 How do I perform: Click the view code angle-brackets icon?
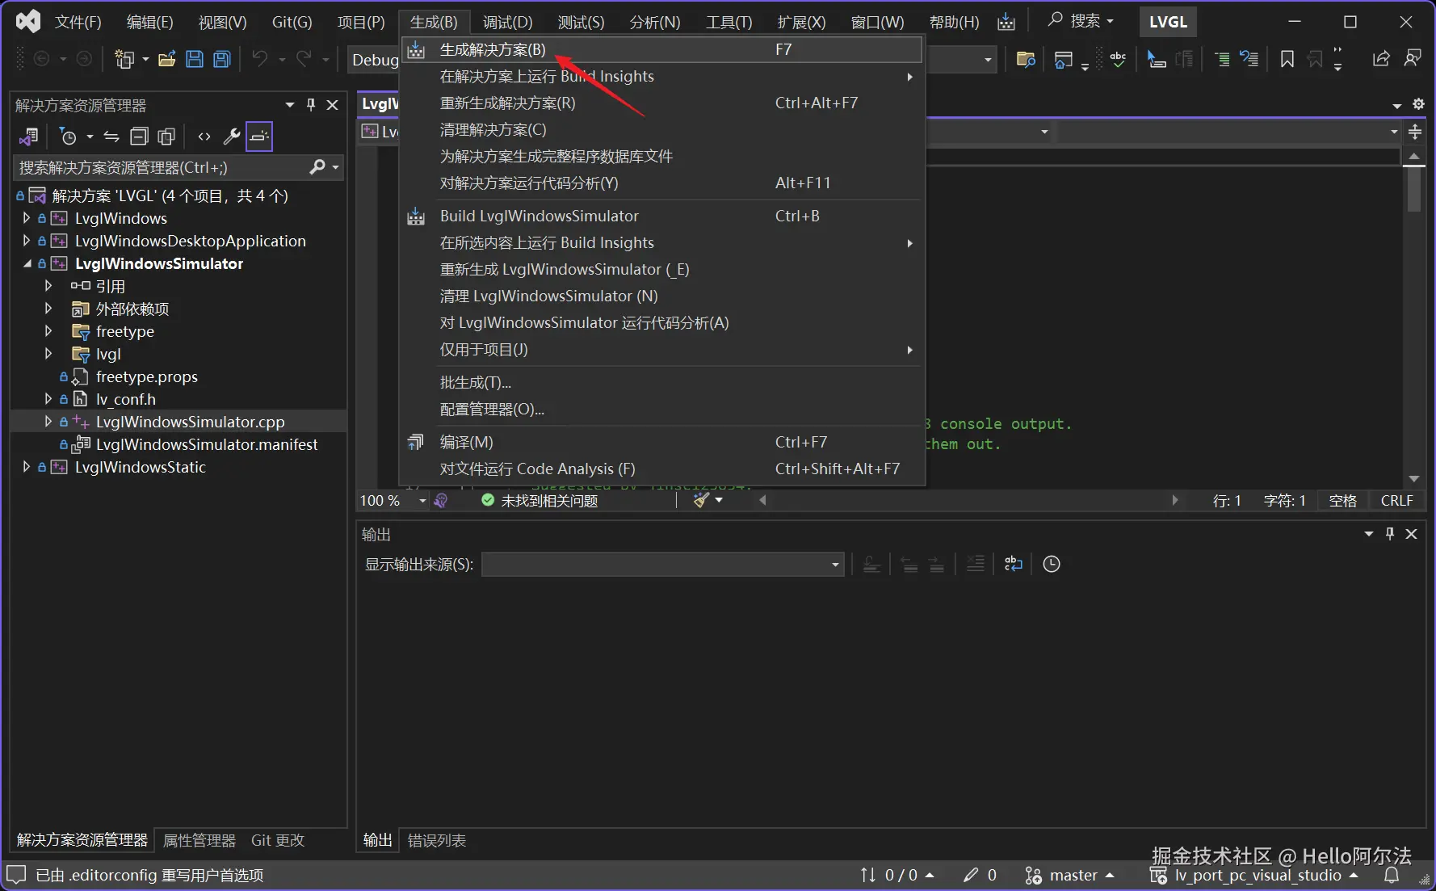204,137
